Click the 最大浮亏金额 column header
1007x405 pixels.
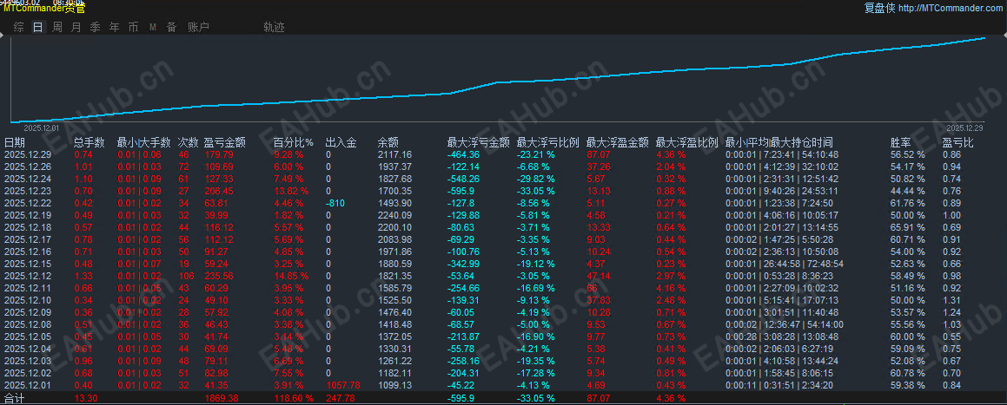[x=479, y=142]
